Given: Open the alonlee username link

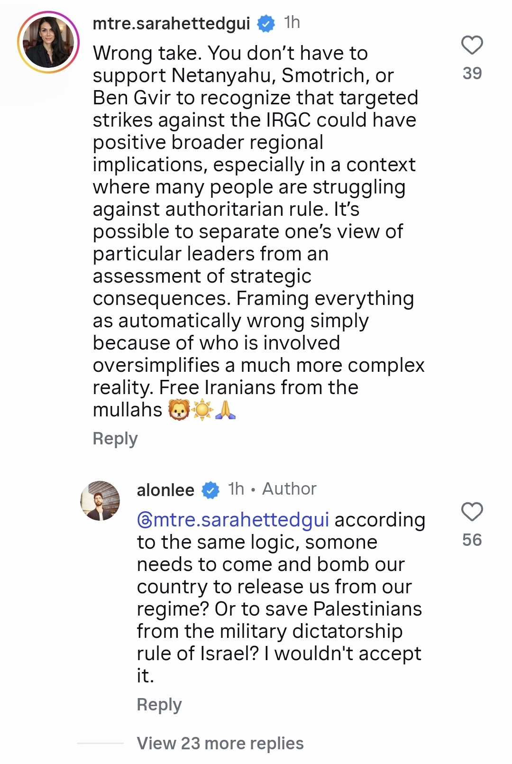Looking at the screenshot, I should pyautogui.click(x=165, y=490).
